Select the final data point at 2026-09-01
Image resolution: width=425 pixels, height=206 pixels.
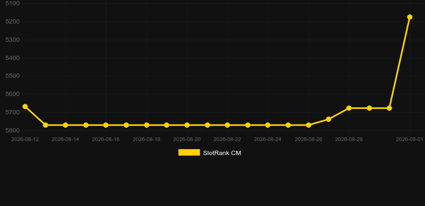pyautogui.click(x=409, y=17)
